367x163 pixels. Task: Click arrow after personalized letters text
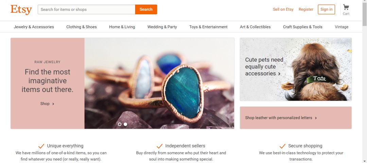coord(316,118)
